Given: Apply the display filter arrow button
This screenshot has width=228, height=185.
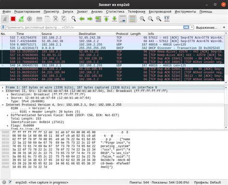Looking at the screenshot, I should pyautogui.click(x=186, y=27).
